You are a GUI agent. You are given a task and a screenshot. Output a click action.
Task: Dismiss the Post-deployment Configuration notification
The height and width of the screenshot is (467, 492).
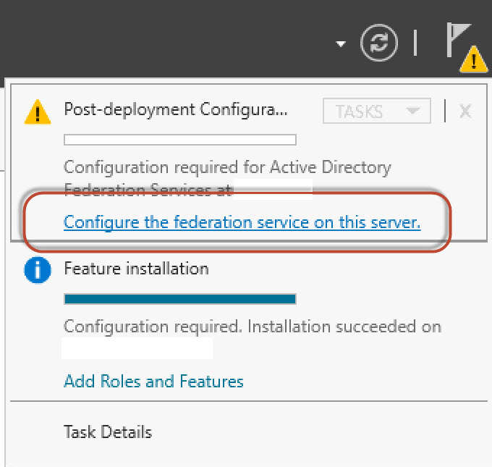465,111
